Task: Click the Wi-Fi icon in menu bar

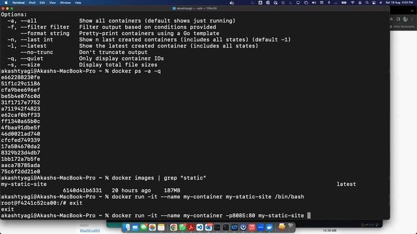Action: (352, 3)
